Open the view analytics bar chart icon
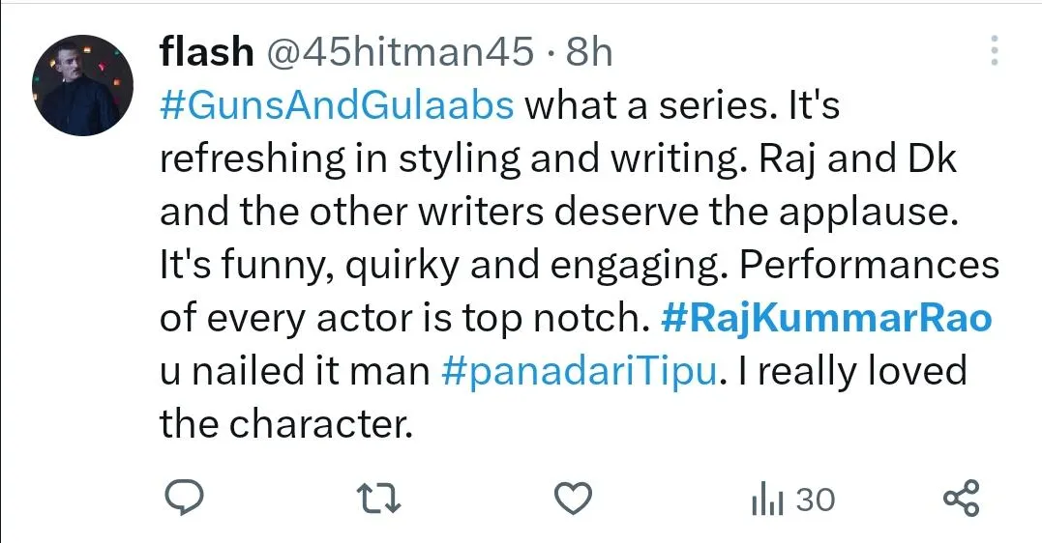1042x543 pixels. coord(767,499)
